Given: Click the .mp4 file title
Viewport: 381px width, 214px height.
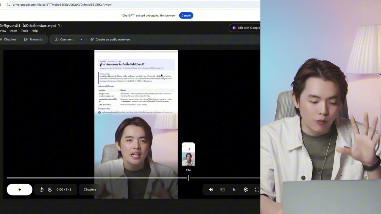Looking at the screenshot, I should pyautogui.click(x=28, y=26).
